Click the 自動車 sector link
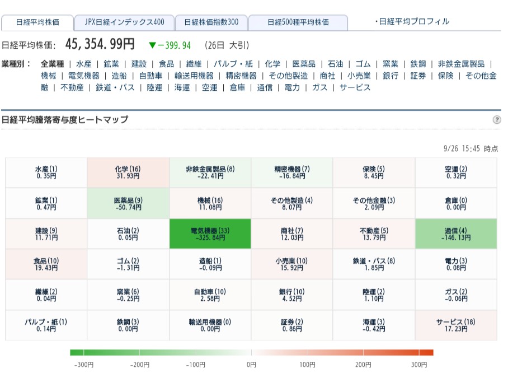 (x=150, y=76)
